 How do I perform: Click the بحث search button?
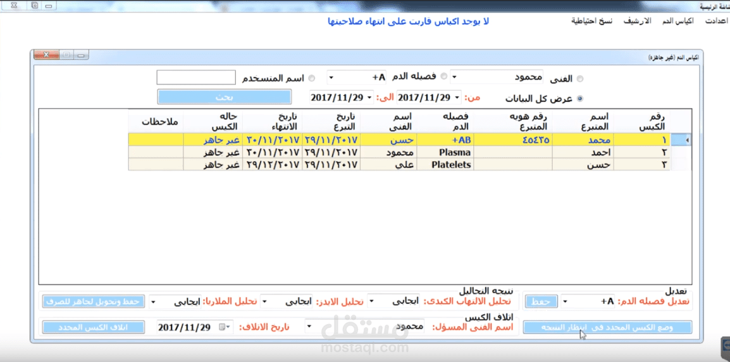(224, 97)
